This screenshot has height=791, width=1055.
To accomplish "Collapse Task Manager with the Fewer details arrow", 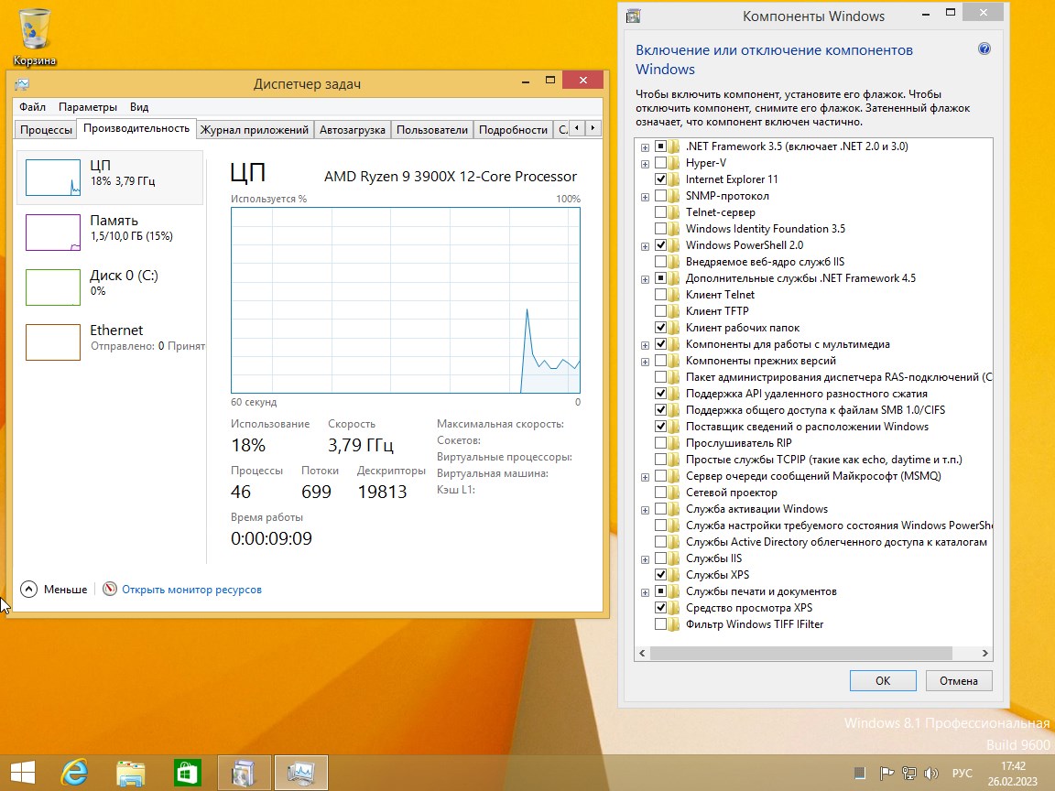I will 28,590.
